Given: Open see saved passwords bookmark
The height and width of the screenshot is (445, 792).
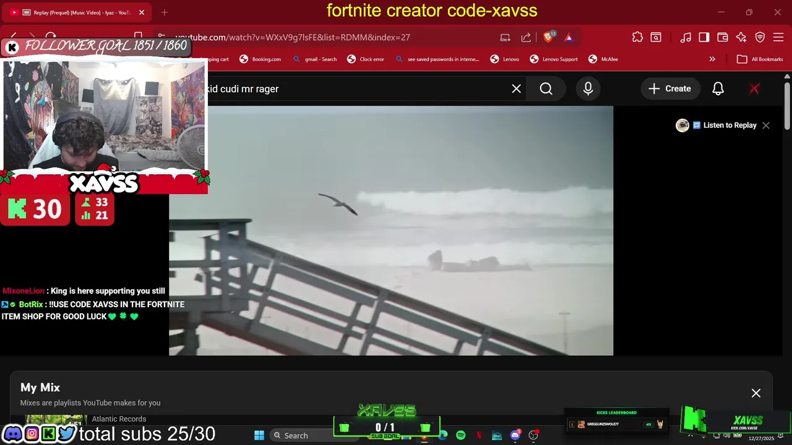Looking at the screenshot, I should 437,59.
